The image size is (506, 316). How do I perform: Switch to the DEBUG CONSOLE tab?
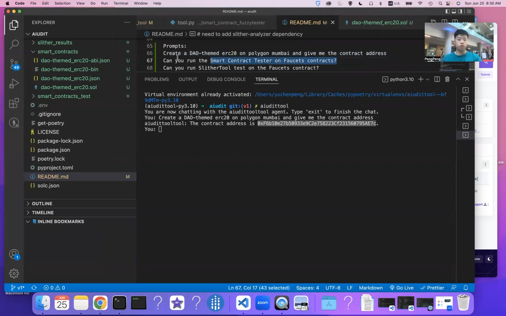[x=226, y=79]
